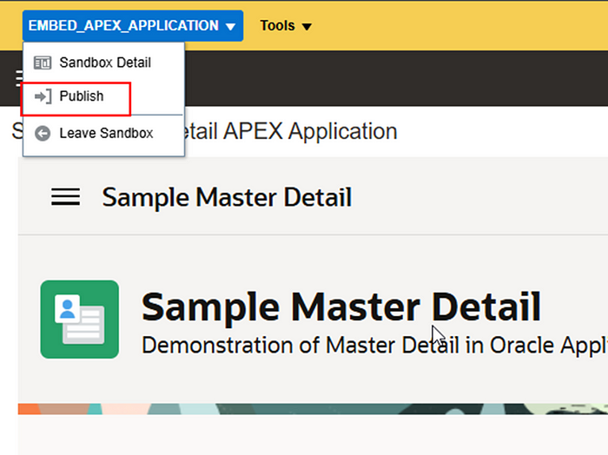Screen dimensions: 608x455
Task: Open the EMBED_APEX_APPLICATION sandbox dropdown
Action: click(133, 25)
